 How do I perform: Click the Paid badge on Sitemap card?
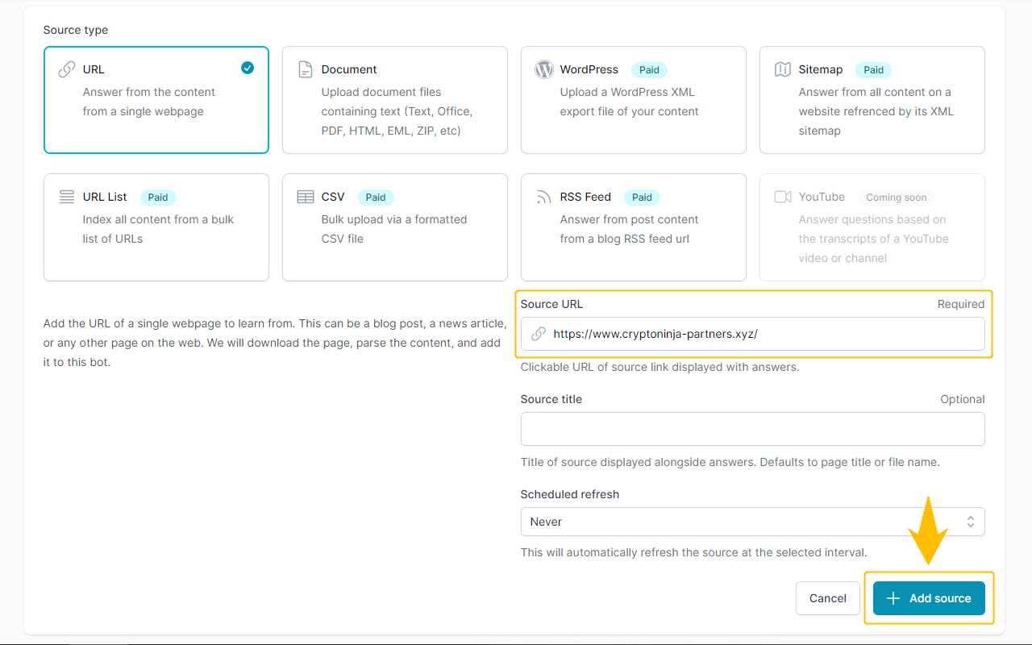point(874,70)
